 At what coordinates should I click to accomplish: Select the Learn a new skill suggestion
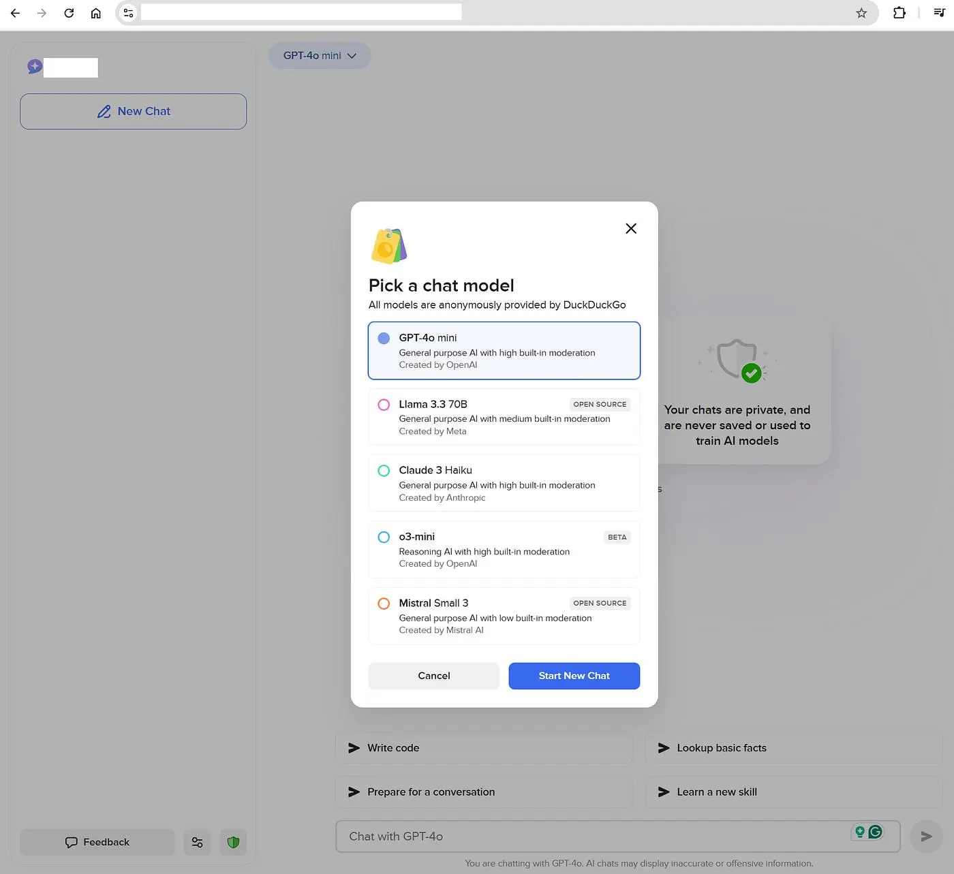point(794,792)
